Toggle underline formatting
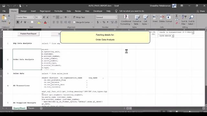The image size is (207, 116). click(25, 22)
